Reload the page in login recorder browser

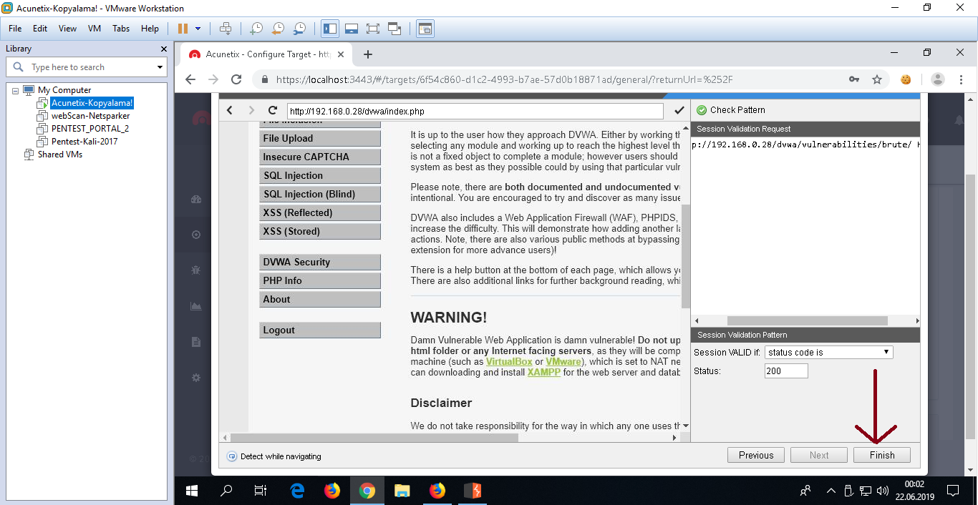(x=272, y=110)
